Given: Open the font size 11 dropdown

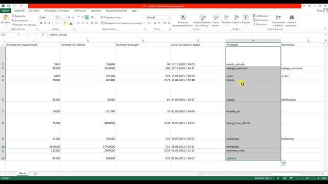Looking at the screenshot, I should point(66,17).
